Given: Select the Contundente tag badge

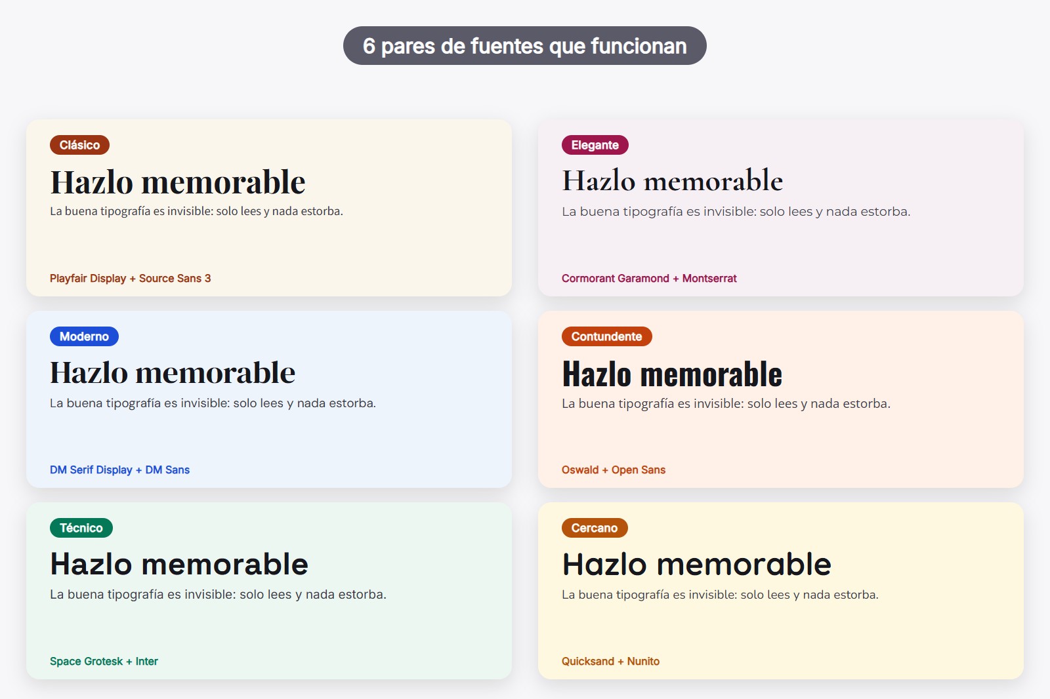Looking at the screenshot, I should [x=607, y=336].
